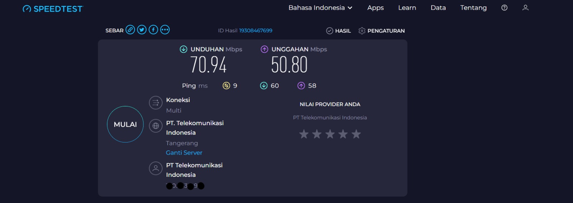Viewport: 573px width, 203px height.
Task: Click the UNDUHAN download arrow icon
Action: pyautogui.click(x=183, y=49)
